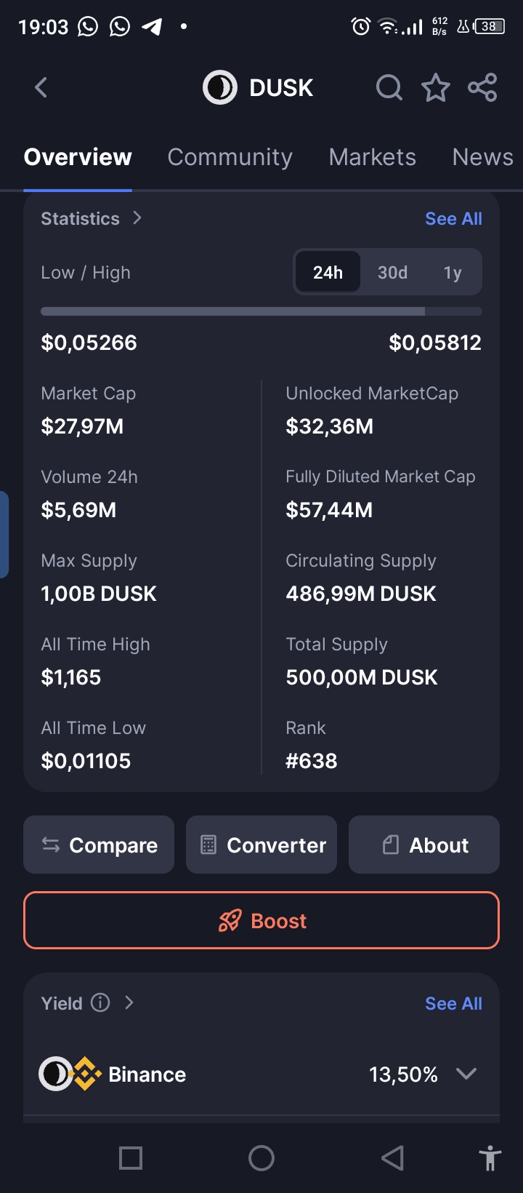This screenshot has height=1193, width=523.
Task: Tap the low/high price range bar
Action: tap(261, 311)
